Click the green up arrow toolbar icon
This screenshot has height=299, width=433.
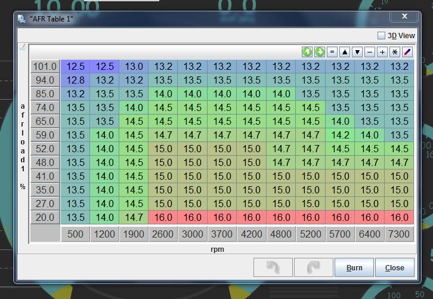307,52
